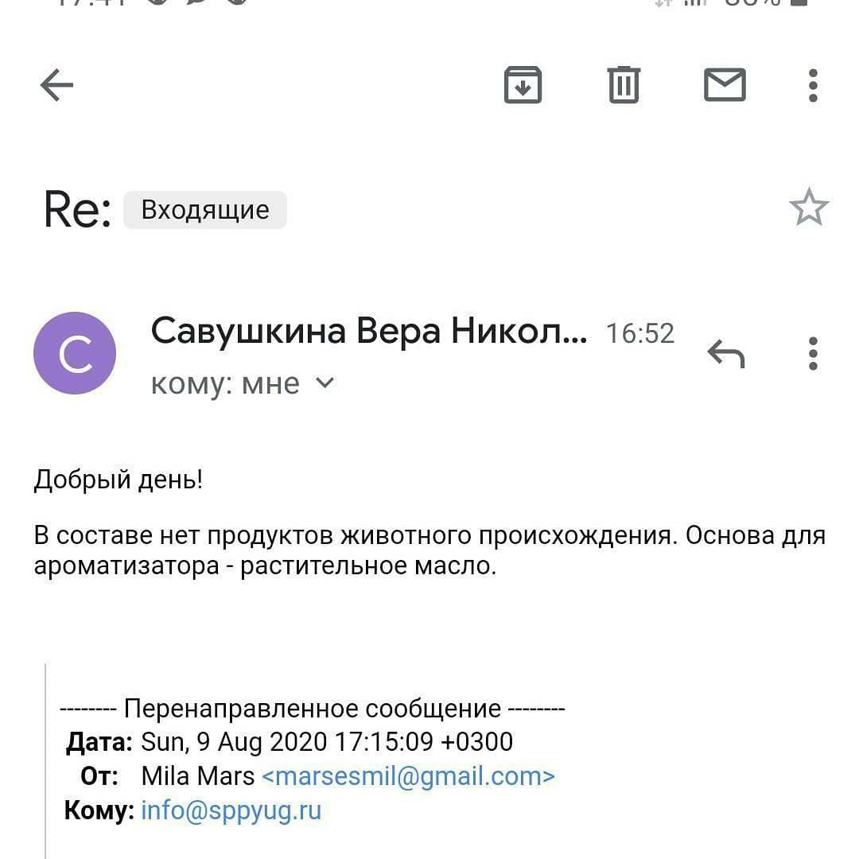Image resolution: width=859 pixels, height=859 pixels.
Task: Tap the "Входящие" inbox label
Action: click(205, 210)
